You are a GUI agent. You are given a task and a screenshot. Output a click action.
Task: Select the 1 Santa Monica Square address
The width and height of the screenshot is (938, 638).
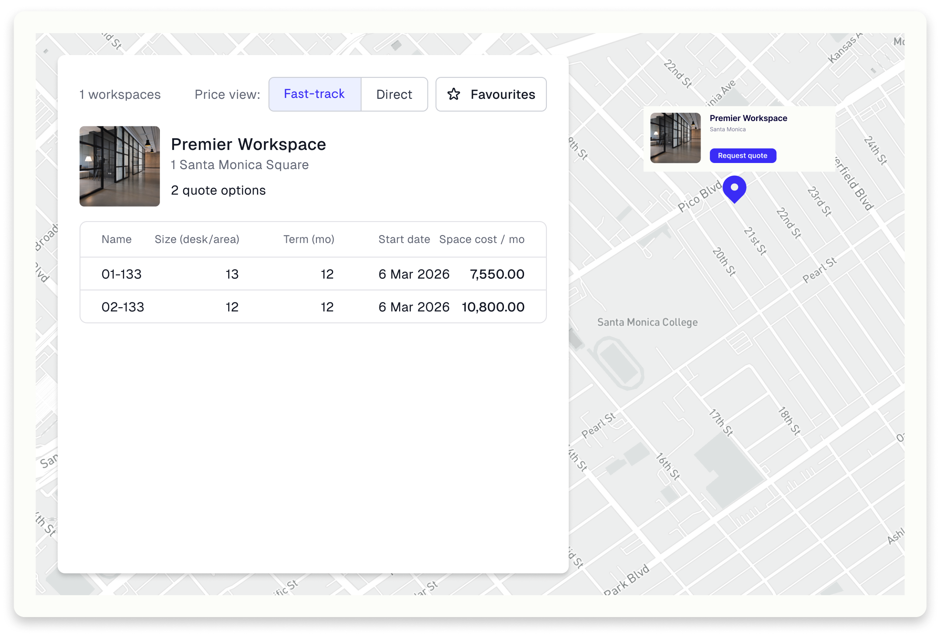[240, 165]
